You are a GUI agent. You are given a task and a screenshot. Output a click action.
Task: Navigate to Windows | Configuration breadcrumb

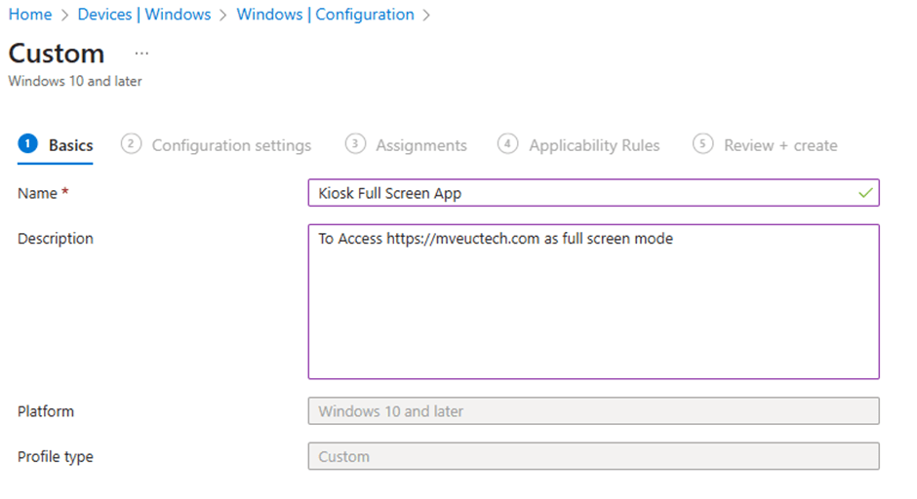tap(325, 15)
